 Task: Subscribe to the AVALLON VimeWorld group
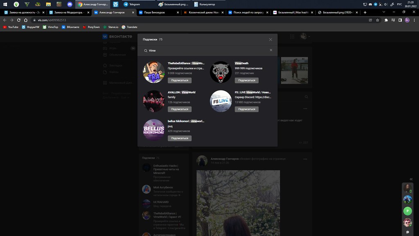pyautogui.click(x=180, y=109)
